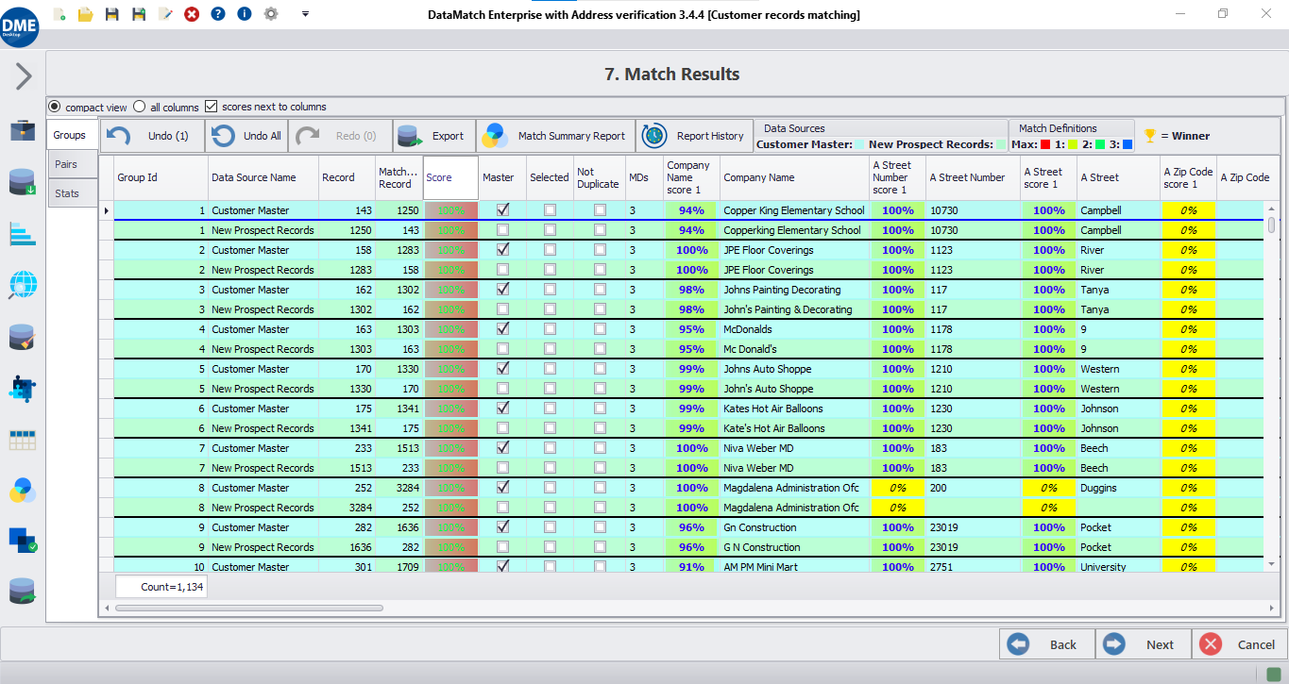Uncheck Master for Kates Hot Air Balloons

point(502,409)
